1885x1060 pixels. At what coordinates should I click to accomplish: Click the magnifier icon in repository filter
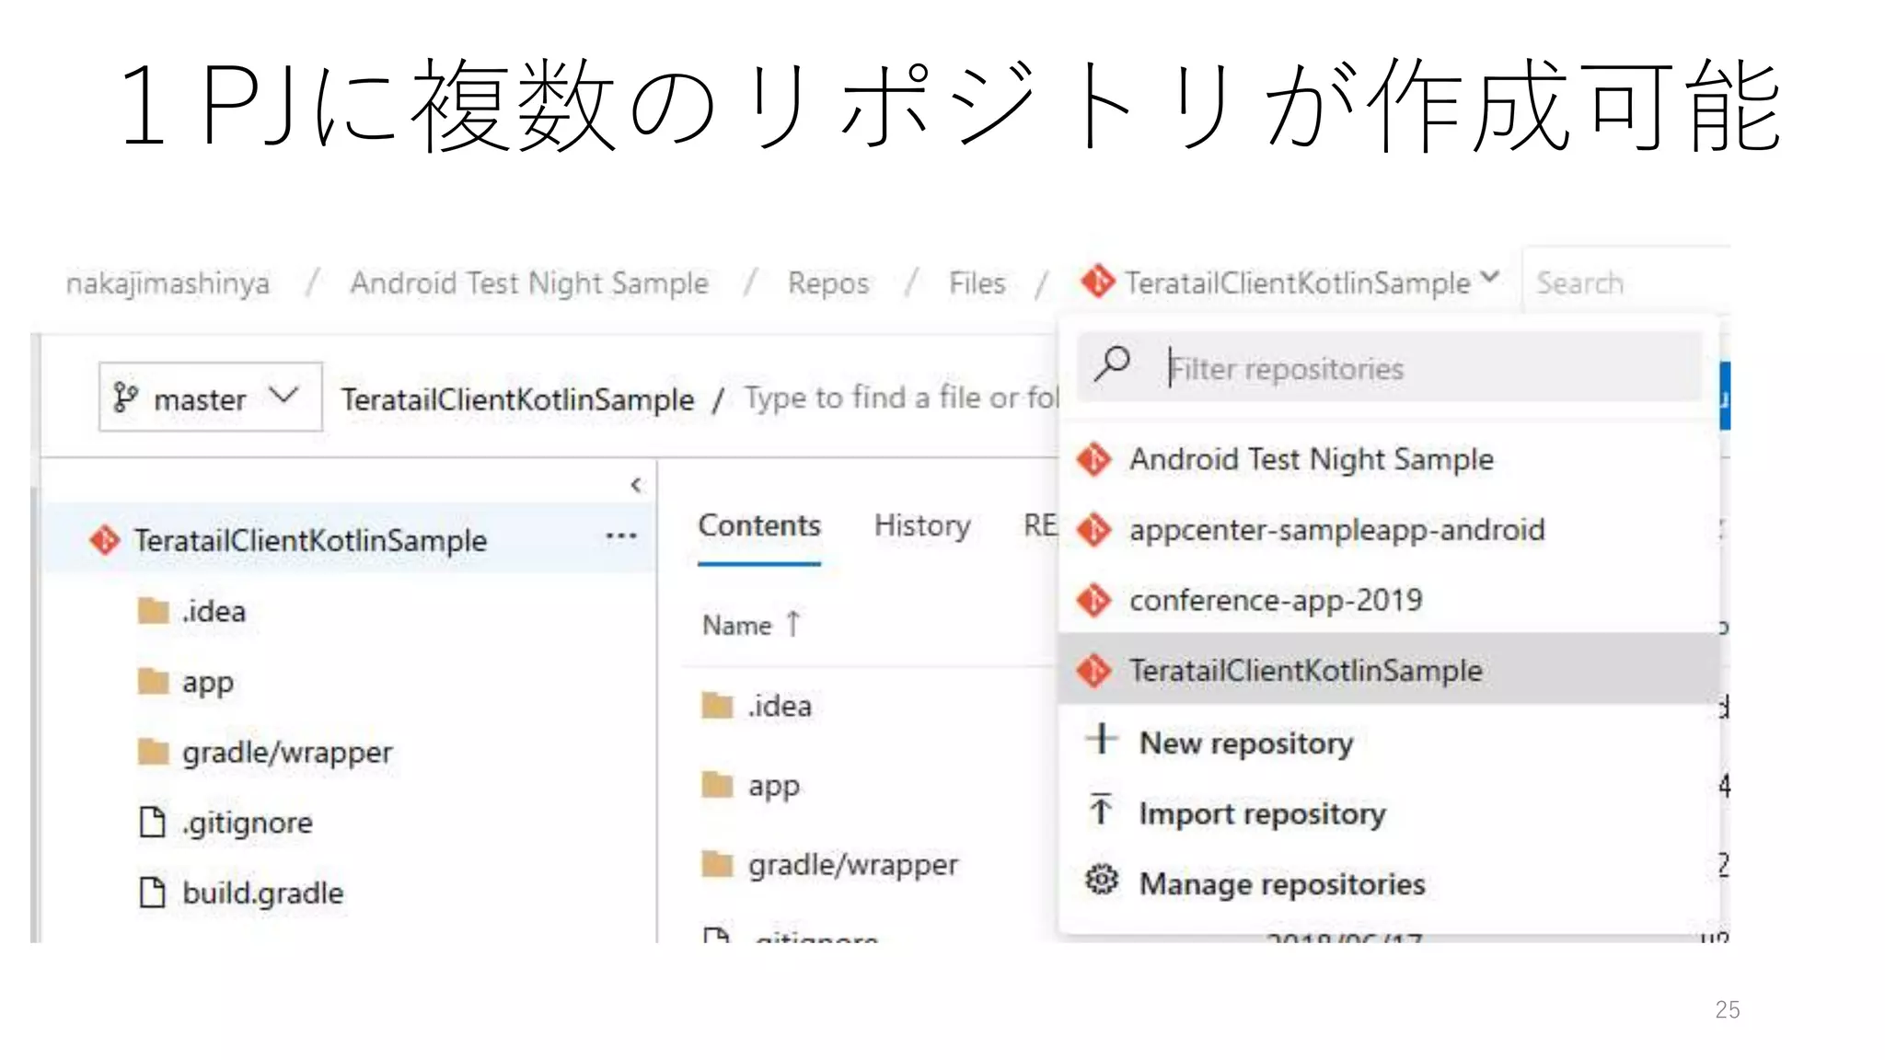pyautogui.click(x=1113, y=363)
